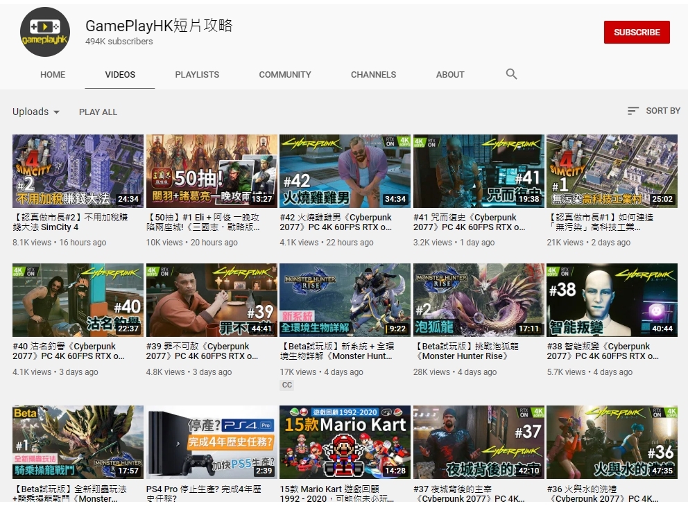
Task: Open the 15款 Mario Kart thumbnail
Action: click(x=345, y=442)
